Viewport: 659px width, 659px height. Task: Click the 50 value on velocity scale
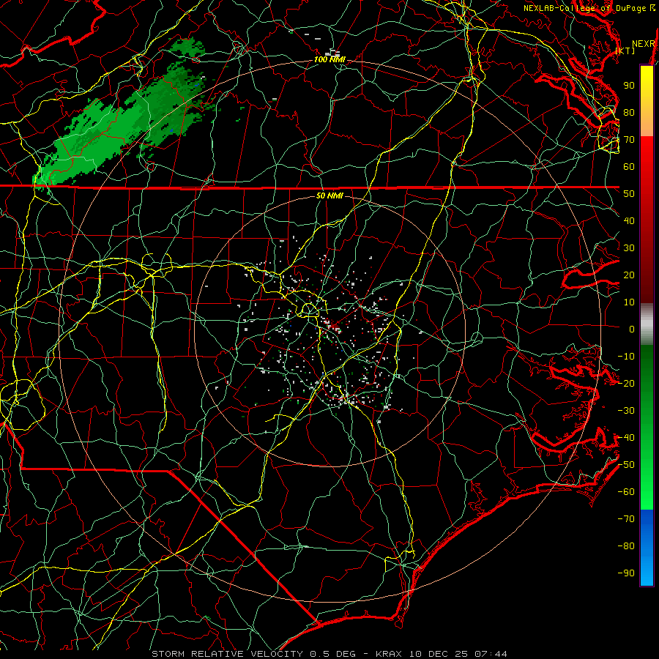629,194
